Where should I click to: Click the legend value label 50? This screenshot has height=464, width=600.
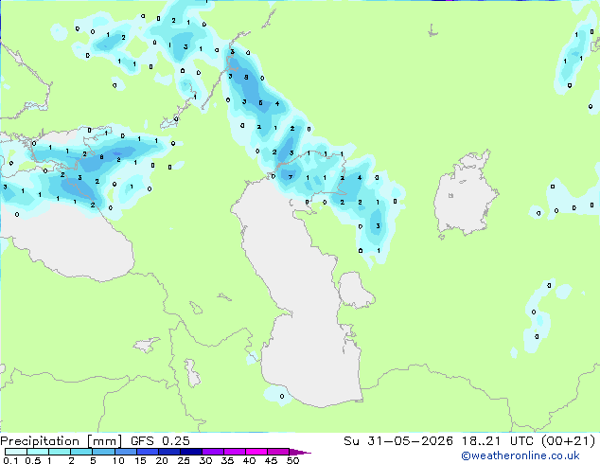pos(292,460)
